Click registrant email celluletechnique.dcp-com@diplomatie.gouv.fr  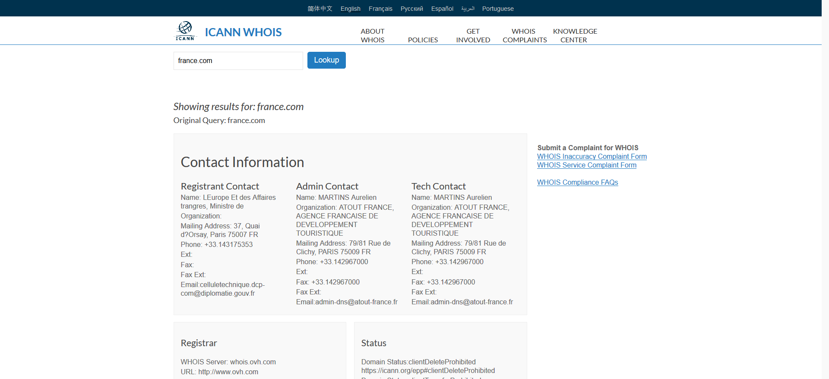click(x=222, y=289)
